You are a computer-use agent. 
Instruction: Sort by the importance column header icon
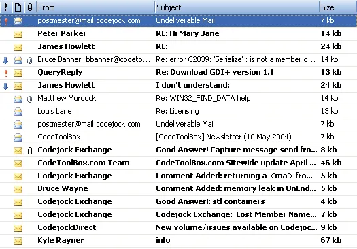tap(5, 7)
